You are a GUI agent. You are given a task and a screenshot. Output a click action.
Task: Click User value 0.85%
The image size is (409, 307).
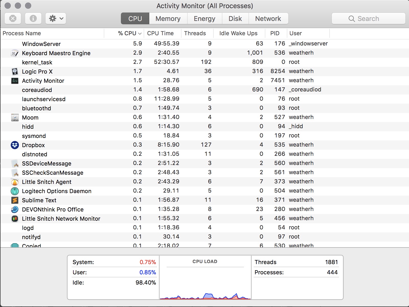[148, 272]
